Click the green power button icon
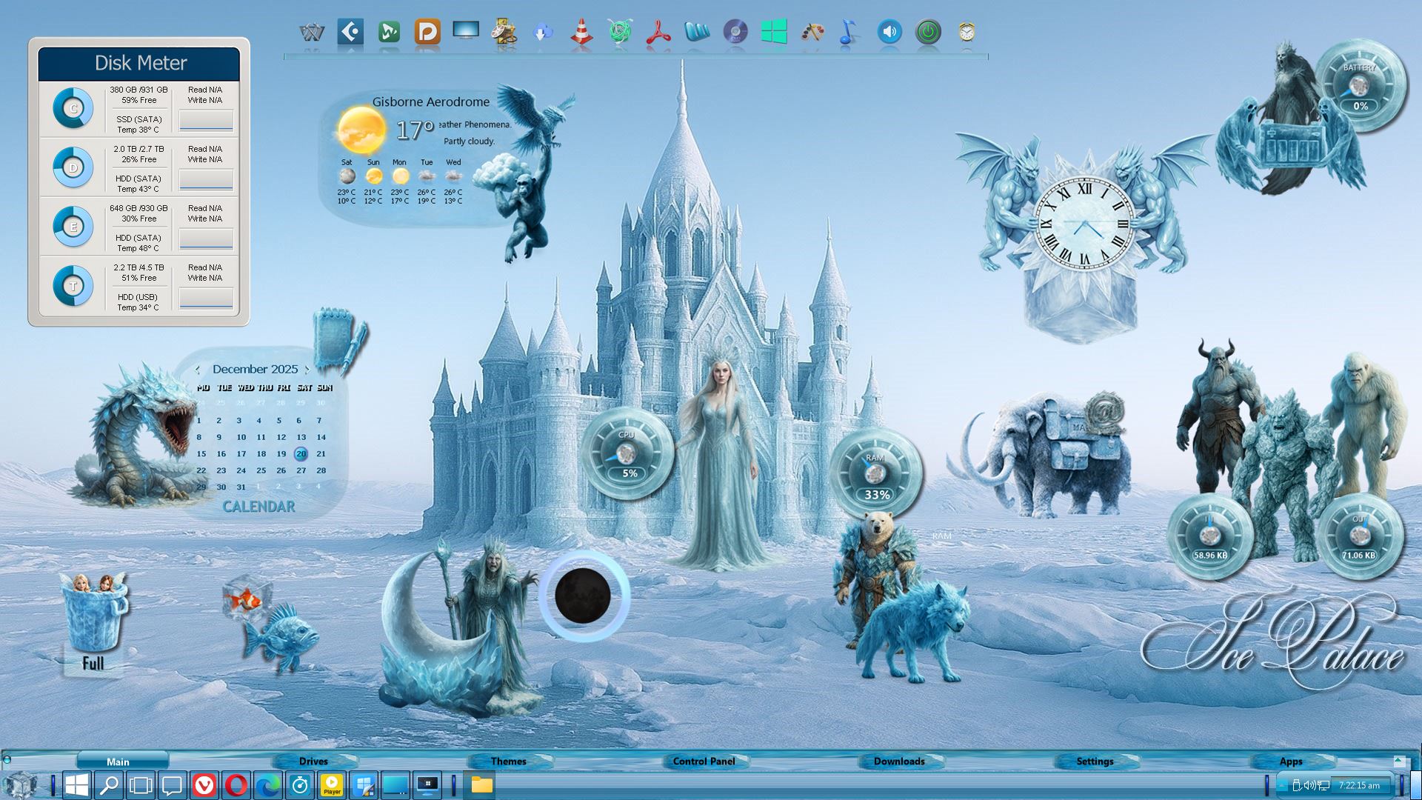 928,32
